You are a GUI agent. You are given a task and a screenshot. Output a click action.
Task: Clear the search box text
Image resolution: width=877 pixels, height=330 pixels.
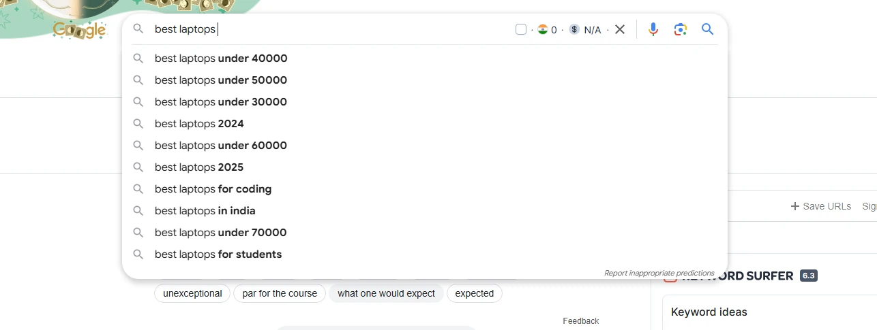[620, 29]
